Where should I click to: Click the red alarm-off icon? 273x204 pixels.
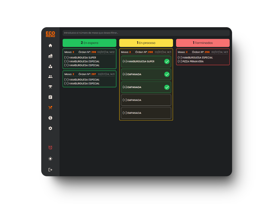click(50, 148)
